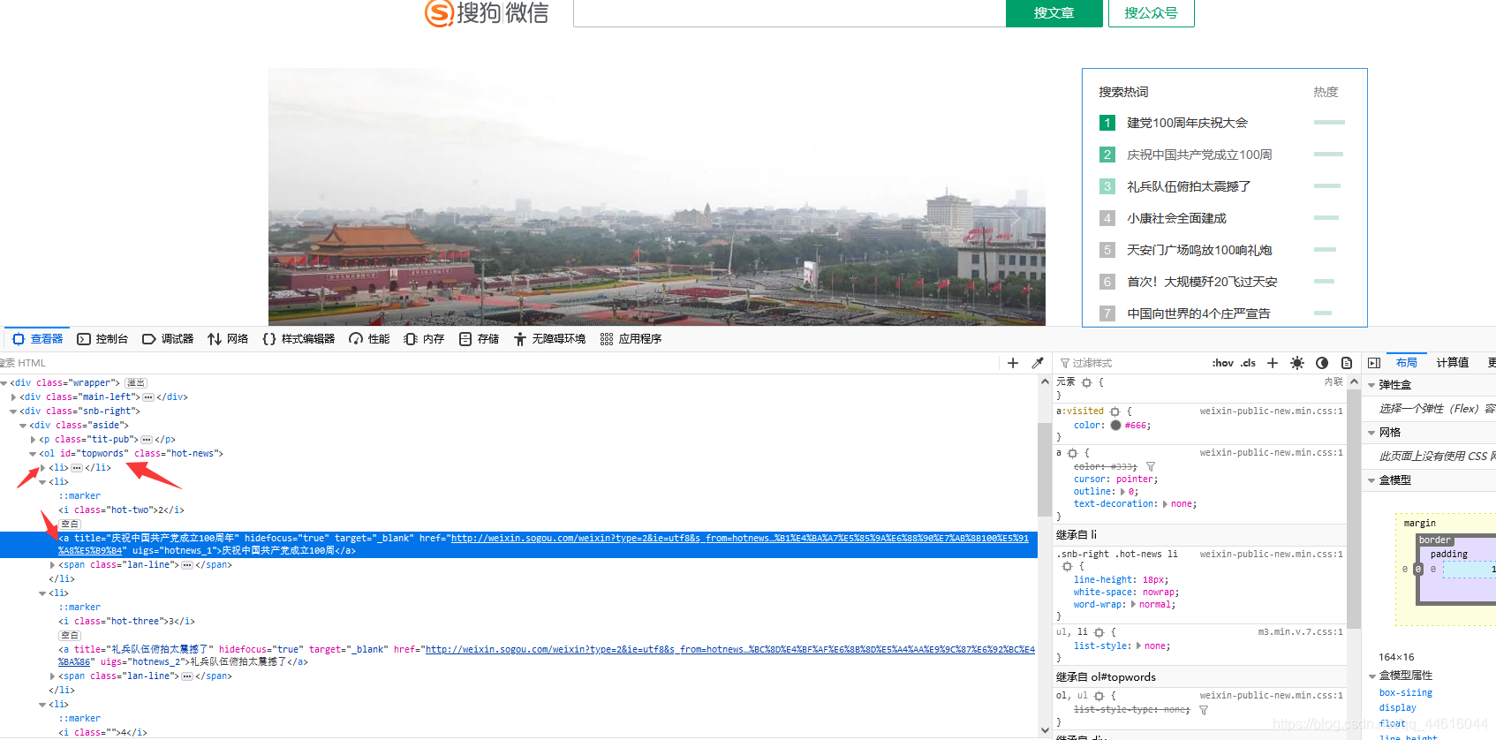Collapse the three-pane inspector sidebar
1496x740 pixels.
click(1374, 363)
